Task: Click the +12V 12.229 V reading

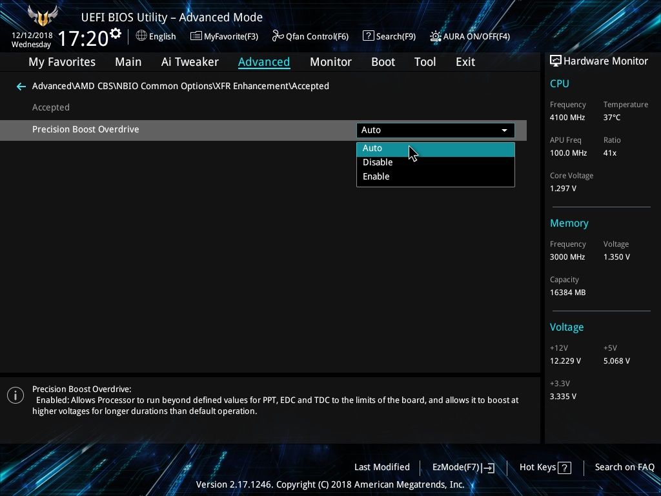Action: tap(565, 361)
